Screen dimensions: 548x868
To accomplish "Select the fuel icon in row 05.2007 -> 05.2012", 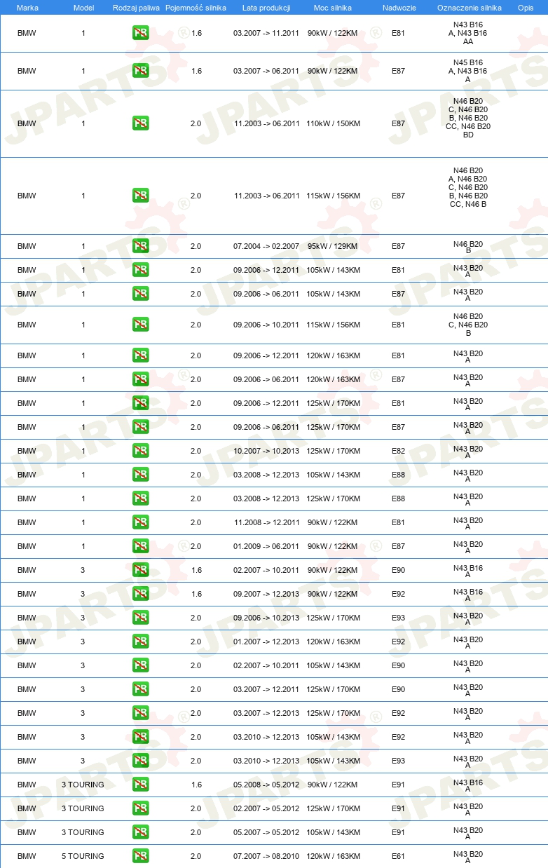I will 140,832.
